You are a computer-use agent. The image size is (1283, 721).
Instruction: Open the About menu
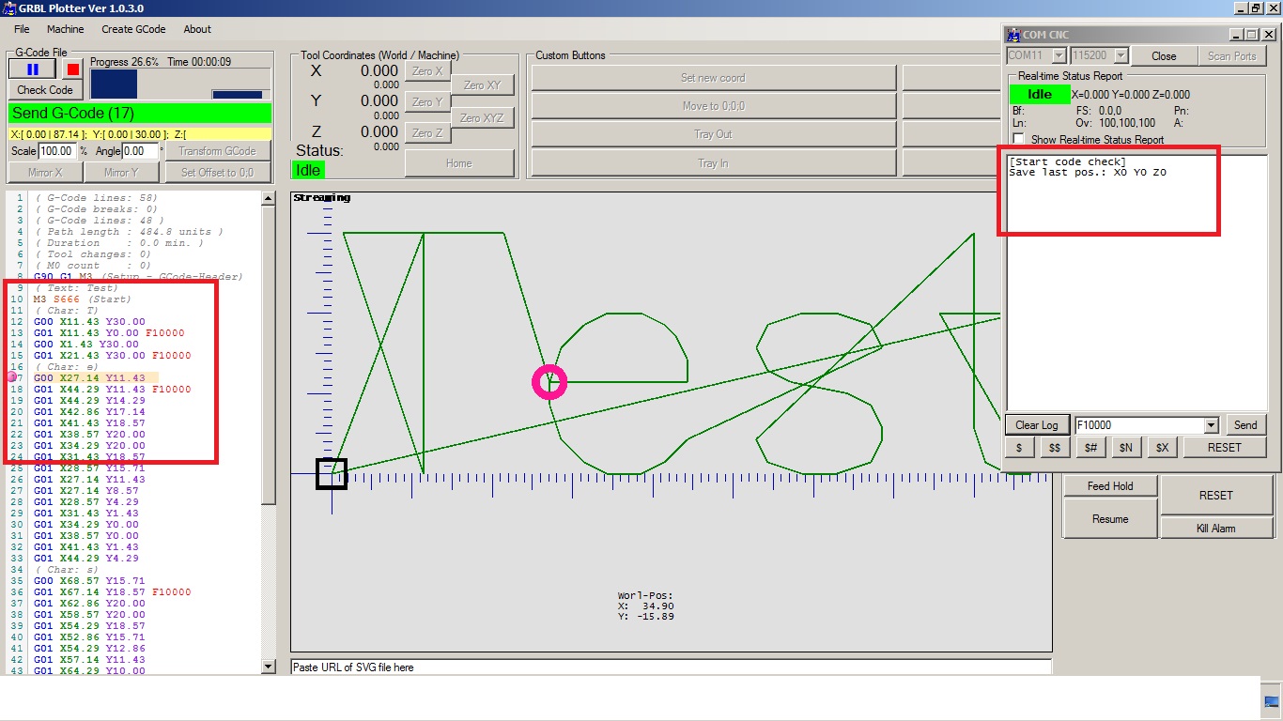click(197, 29)
